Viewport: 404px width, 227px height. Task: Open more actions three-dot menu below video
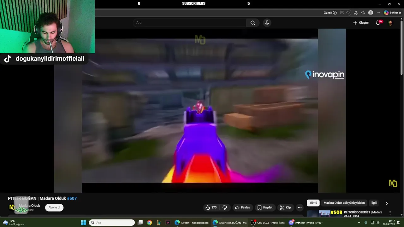point(300,207)
